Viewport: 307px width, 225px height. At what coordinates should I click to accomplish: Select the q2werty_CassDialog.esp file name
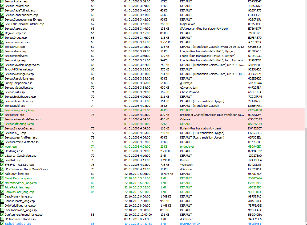[x=20, y=156]
